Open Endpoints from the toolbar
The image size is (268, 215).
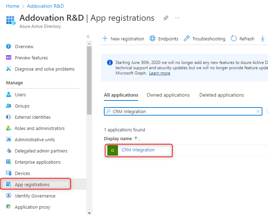(x=164, y=39)
